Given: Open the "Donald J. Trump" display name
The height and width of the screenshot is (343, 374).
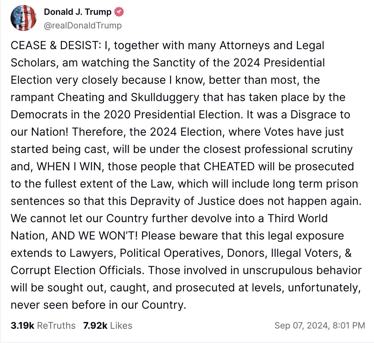Looking at the screenshot, I should (x=78, y=12).
